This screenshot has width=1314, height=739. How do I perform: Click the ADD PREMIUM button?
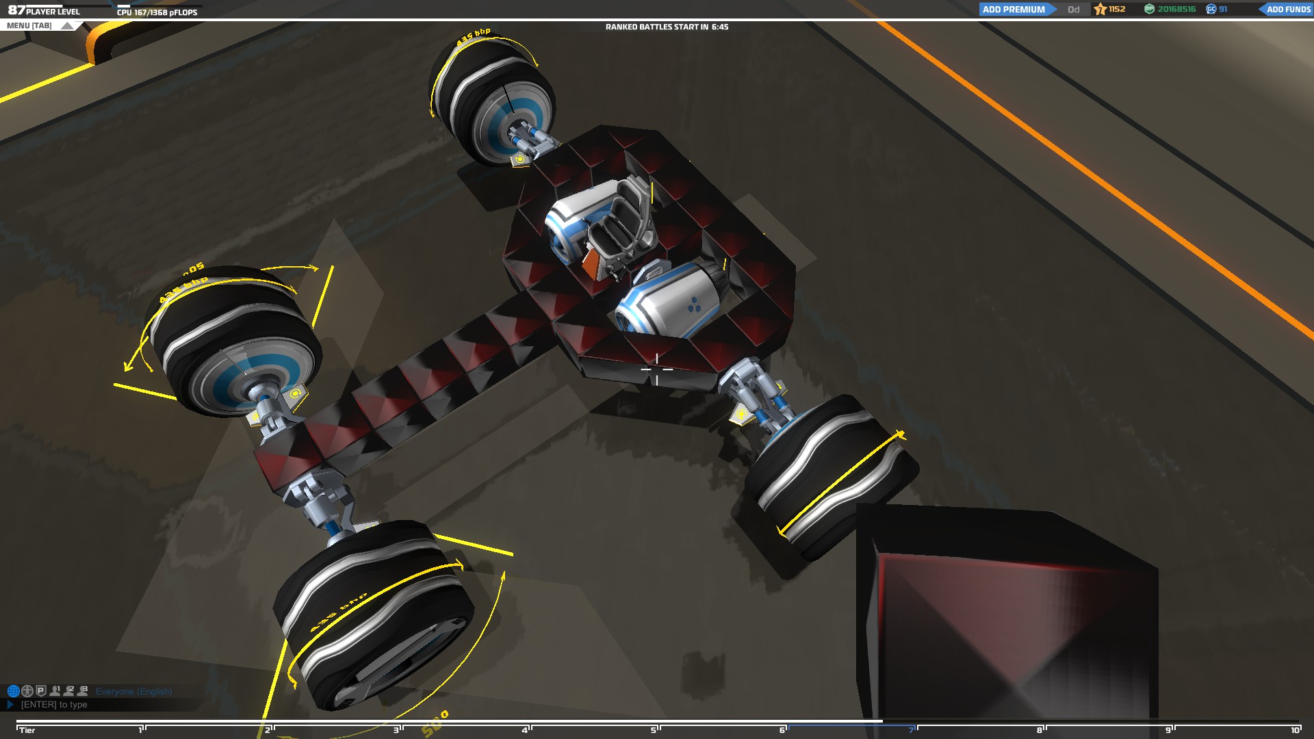click(1014, 9)
